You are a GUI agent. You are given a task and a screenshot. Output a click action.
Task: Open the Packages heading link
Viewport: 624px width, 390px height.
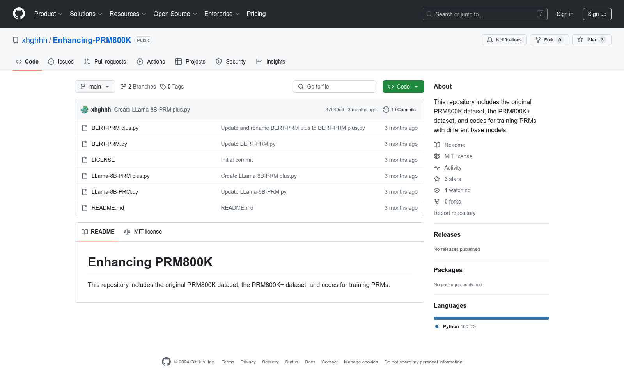(x=448, y=270)
